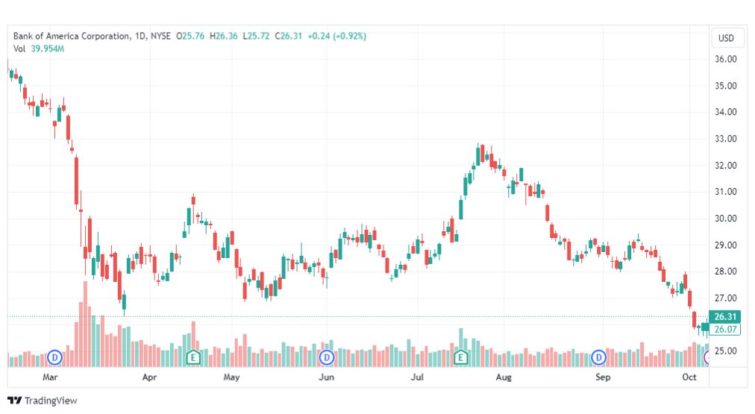Click the 33.00 price axis label
The image size is (755, 414).
[726, 139]
